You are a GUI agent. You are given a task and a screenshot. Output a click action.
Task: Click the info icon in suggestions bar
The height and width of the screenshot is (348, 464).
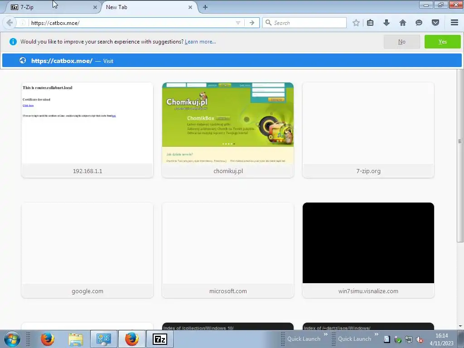coord(13,42)
